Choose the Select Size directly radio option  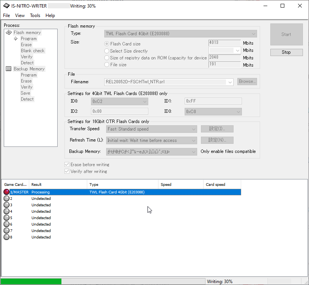coord(107,51)
